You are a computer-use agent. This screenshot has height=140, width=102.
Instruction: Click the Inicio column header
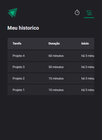pyautogui.click(x=85, y=43)
